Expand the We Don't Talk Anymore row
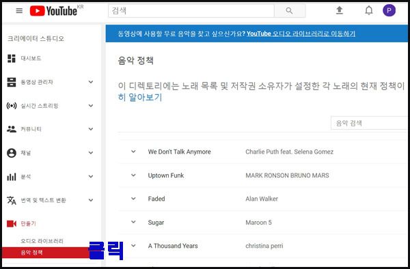 click(133, 152)
